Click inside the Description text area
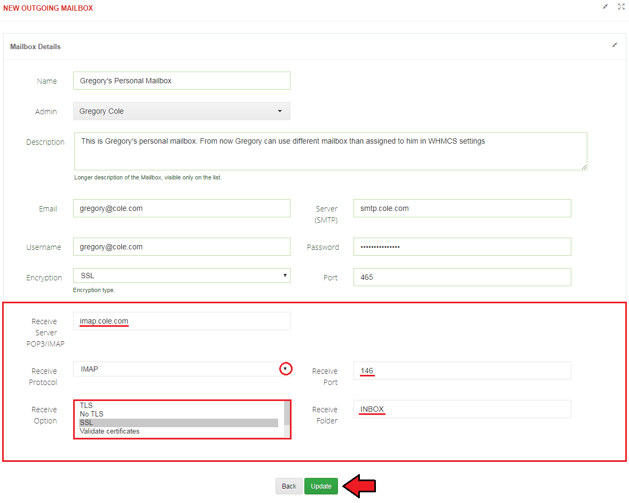This screenshot has height=503, width=629. tap(331, 151)
